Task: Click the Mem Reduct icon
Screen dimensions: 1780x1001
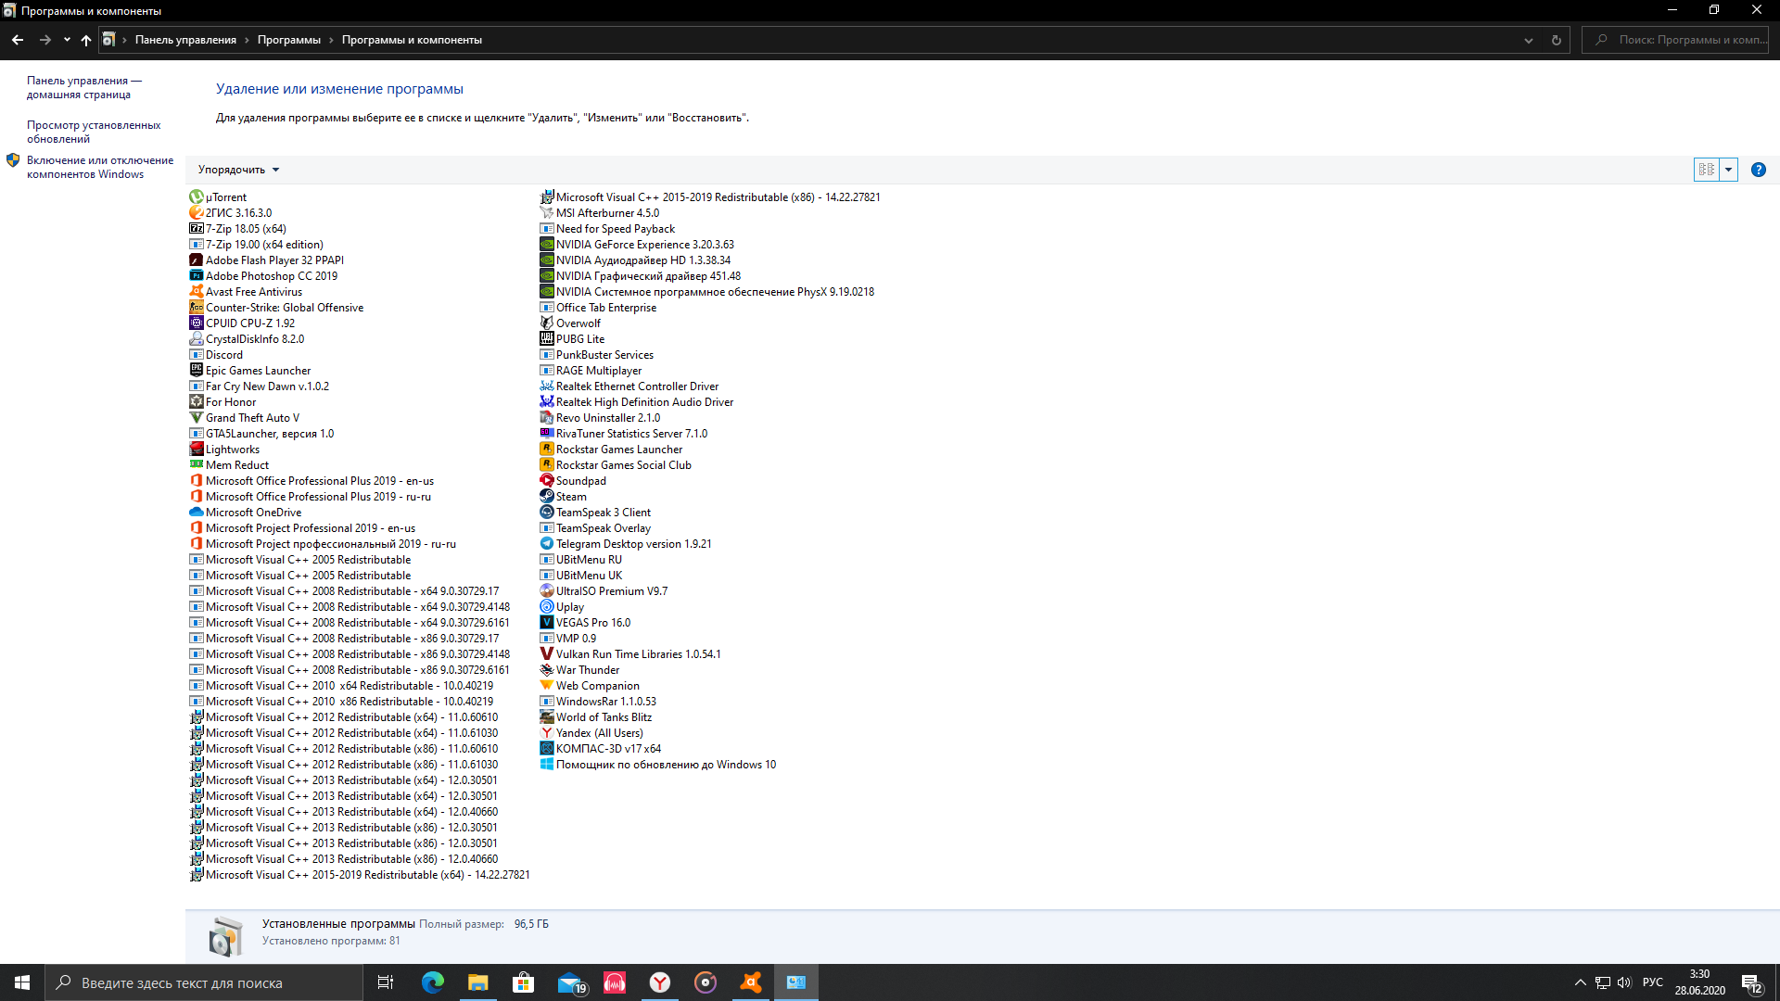Action: [196, 465]
